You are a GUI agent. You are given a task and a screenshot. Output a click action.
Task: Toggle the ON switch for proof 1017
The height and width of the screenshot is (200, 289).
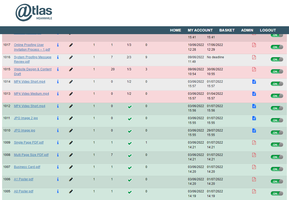(277, 47)
